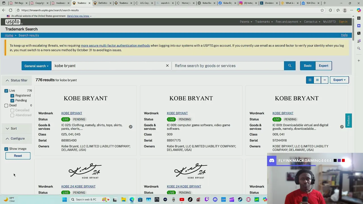The image size is (363, 204).
Task: Click the Feedback side tab
Action: coord(349,121)
